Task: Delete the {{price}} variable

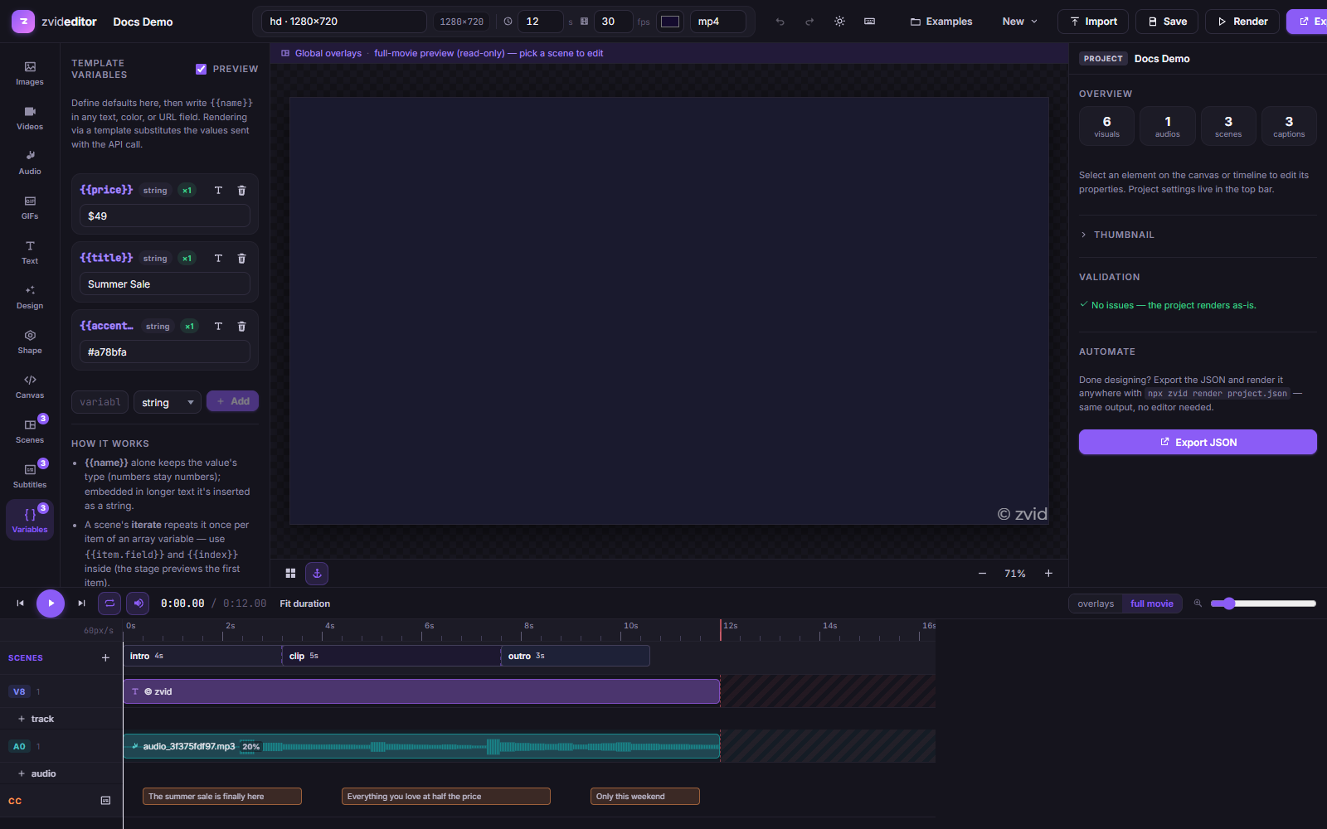Action: click(x=242, y=191)
